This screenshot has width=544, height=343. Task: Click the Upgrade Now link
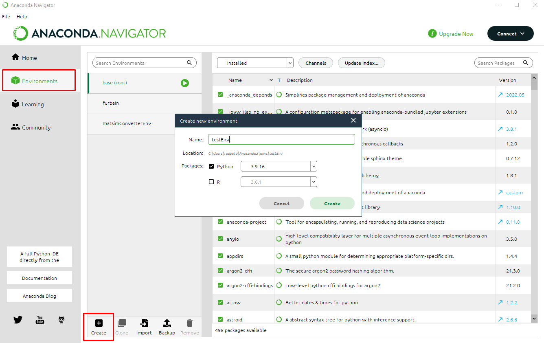[x=456, y=34]
